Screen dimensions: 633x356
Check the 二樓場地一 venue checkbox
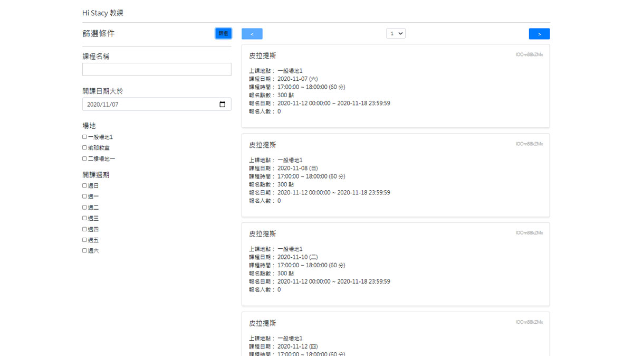84,158
